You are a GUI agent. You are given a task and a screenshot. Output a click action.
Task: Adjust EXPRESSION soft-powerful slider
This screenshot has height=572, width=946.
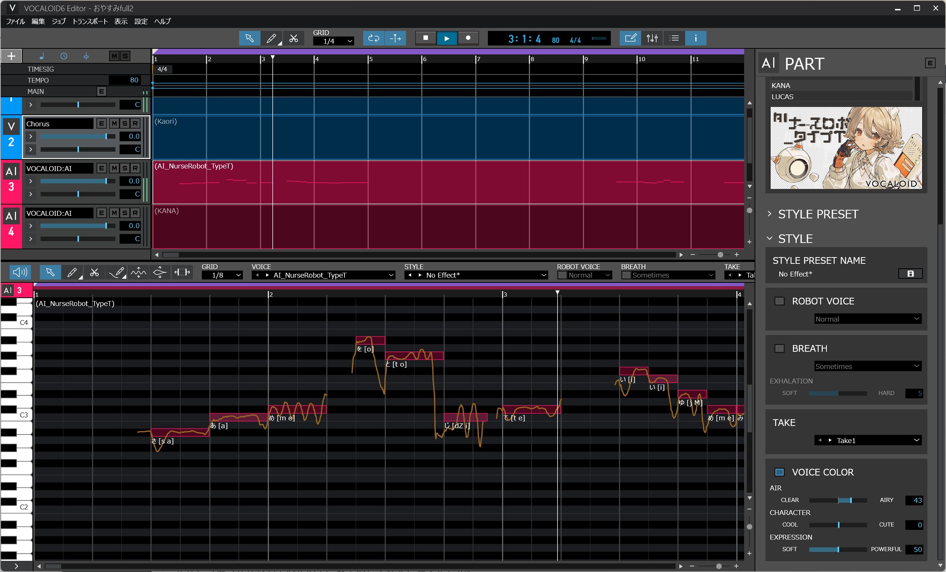coord(838,549)
